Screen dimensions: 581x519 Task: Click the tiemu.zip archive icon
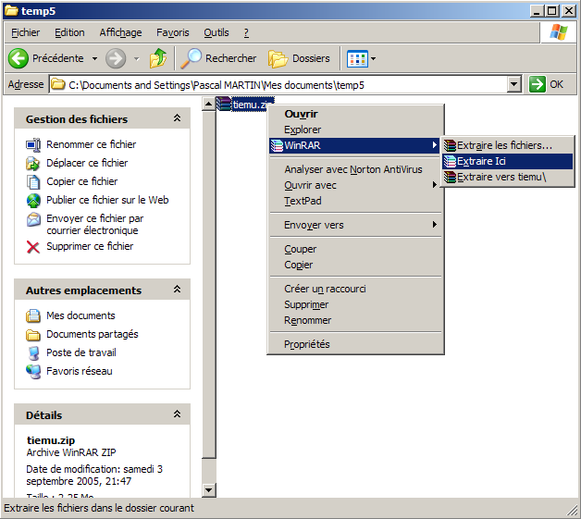(224, 104)
